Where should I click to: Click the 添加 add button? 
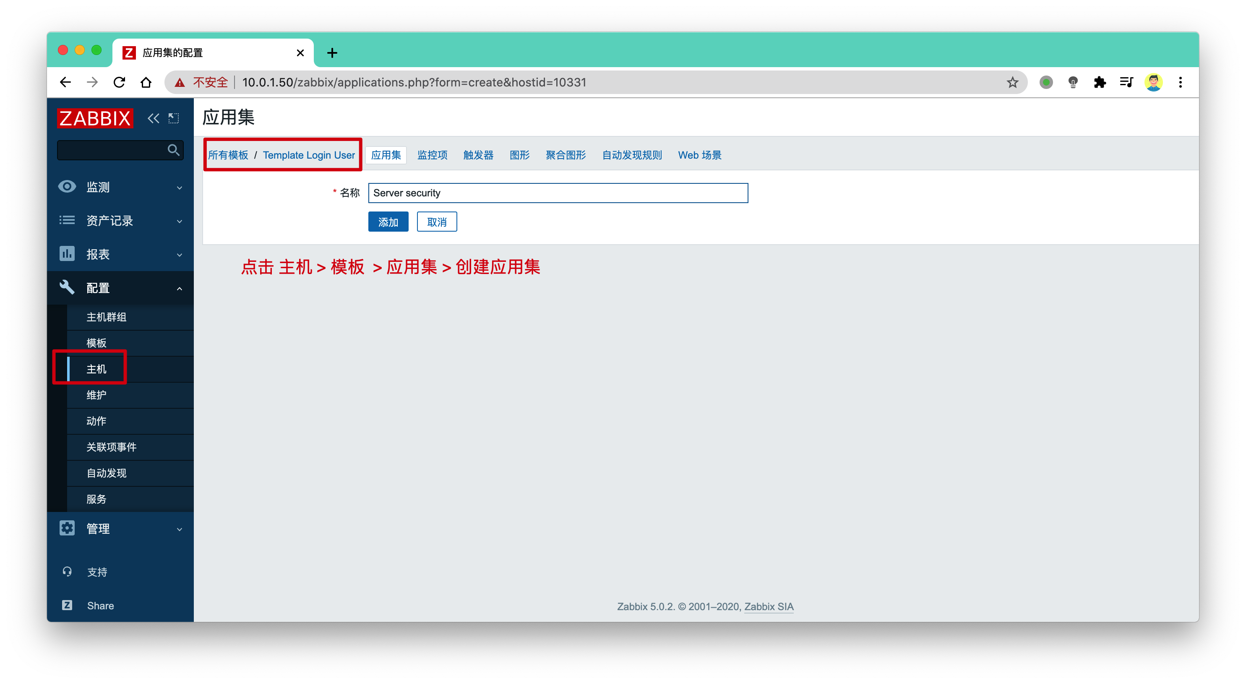(388, 222)
